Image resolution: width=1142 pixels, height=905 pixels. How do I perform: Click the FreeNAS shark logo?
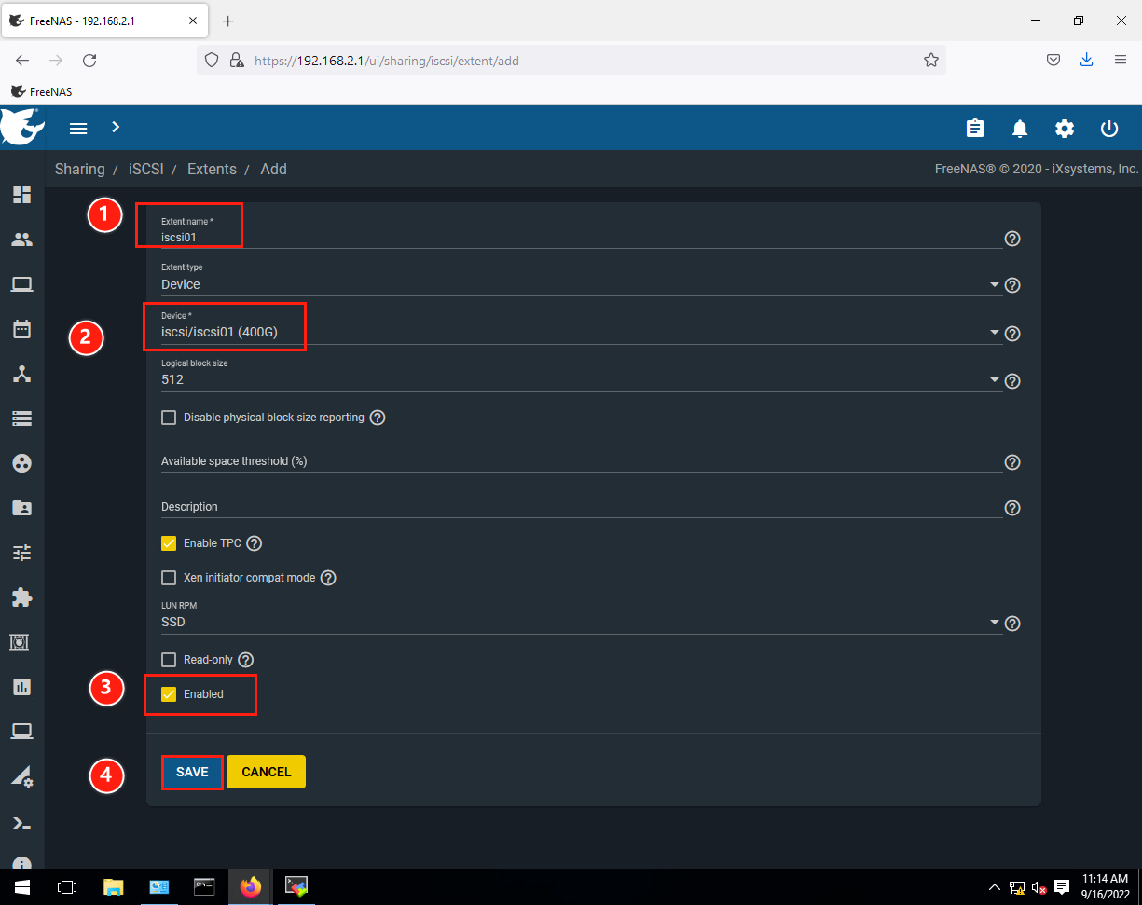pos(22,127)
